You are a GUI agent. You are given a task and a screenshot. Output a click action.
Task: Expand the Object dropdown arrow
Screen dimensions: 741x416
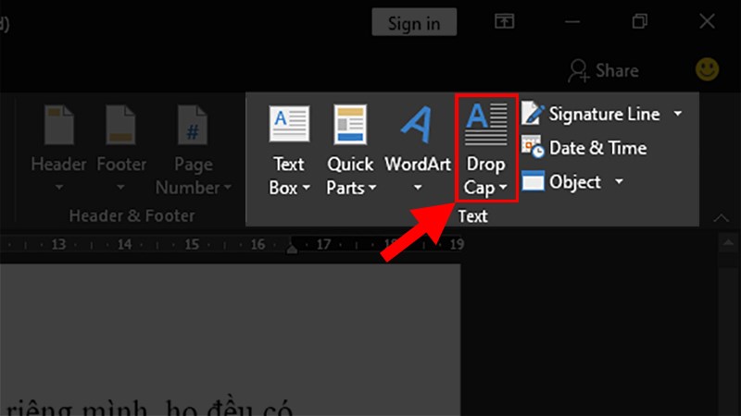pyautogui.click(x=619, y=182)
